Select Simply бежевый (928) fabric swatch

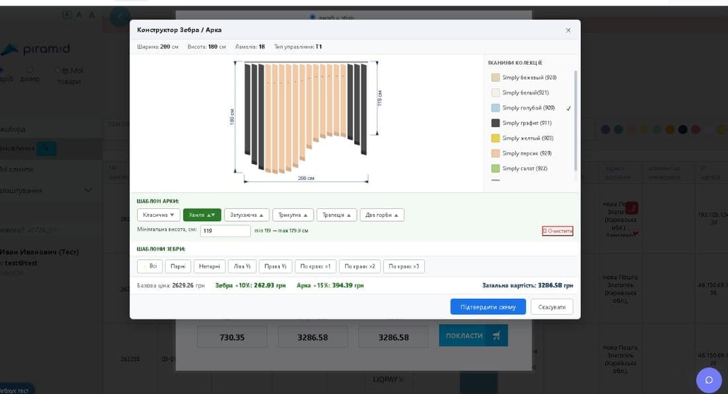point(523,77)
